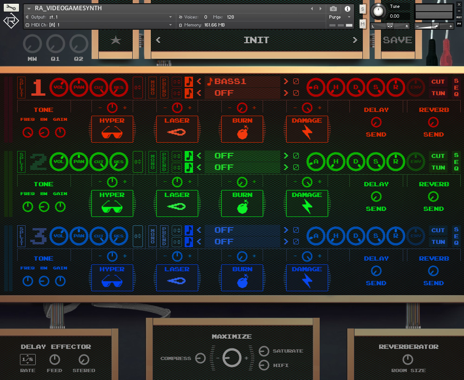The width and height of the screenshot is (464, 380).
Task: Toggle red layer SPLIT switch
Action: pyautogui.click(x=21, y=87)
